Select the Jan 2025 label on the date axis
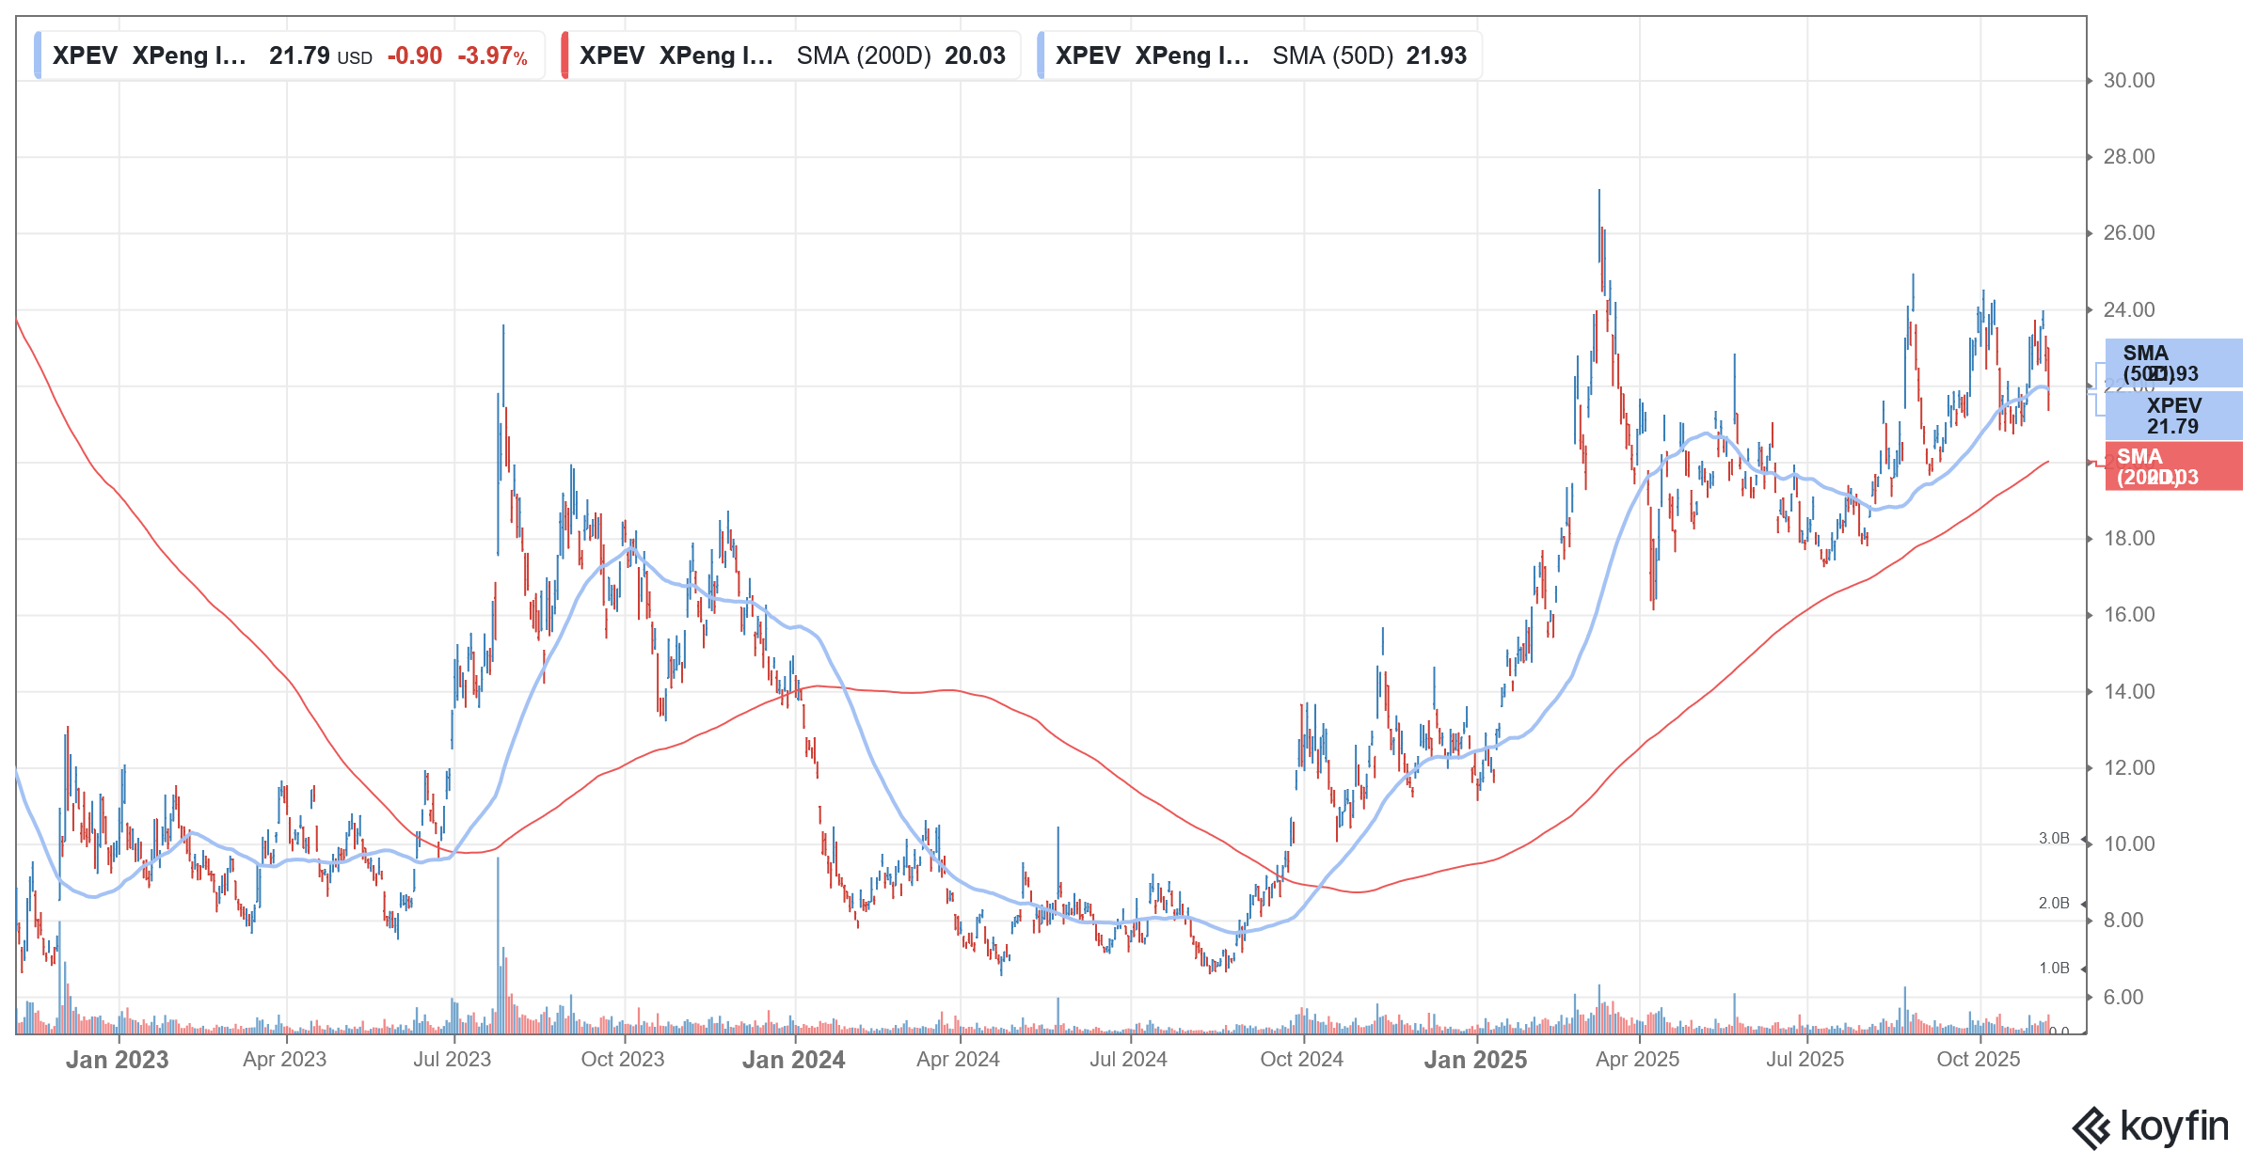 click(1473, 1059)
